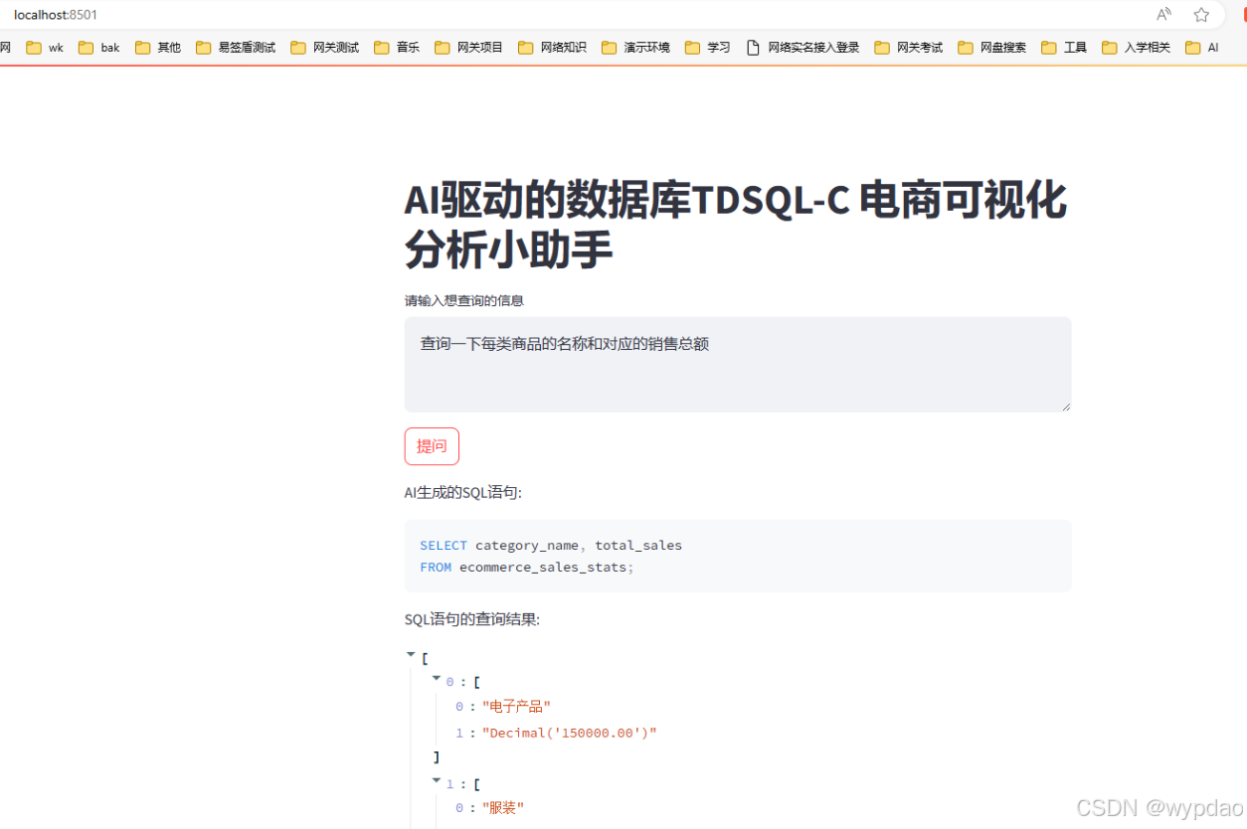The height and width of the screenshot is (829, 1247).
Task: Open the 网关测试 bookmark folder
Action: point(325,47)
